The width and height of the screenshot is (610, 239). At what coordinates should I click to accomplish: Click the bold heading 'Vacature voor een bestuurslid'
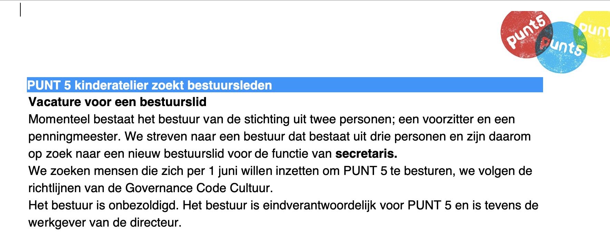(117, 102)
